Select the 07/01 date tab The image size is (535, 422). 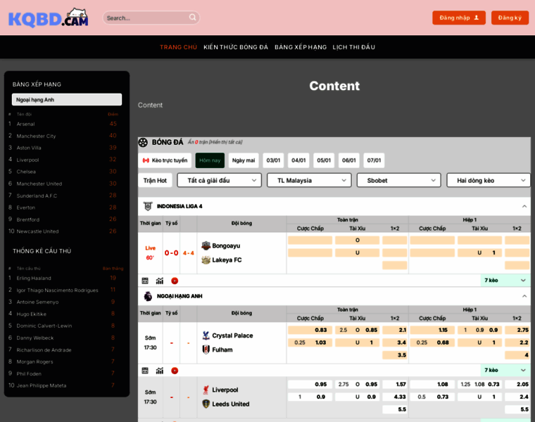click(x=374, y=160)
